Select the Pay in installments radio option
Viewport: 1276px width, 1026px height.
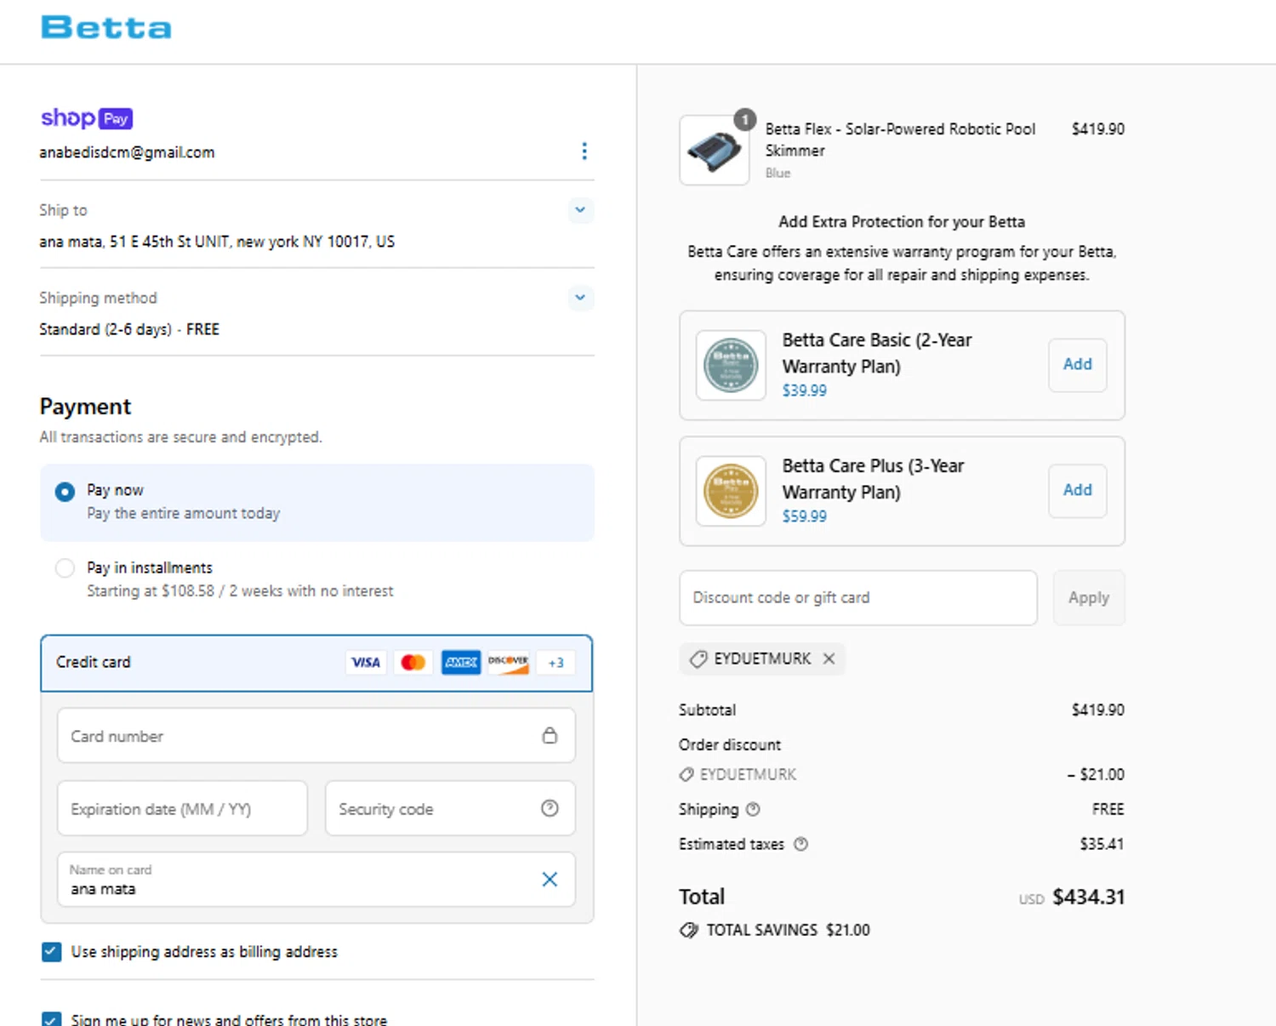click(x=65, y=568)
